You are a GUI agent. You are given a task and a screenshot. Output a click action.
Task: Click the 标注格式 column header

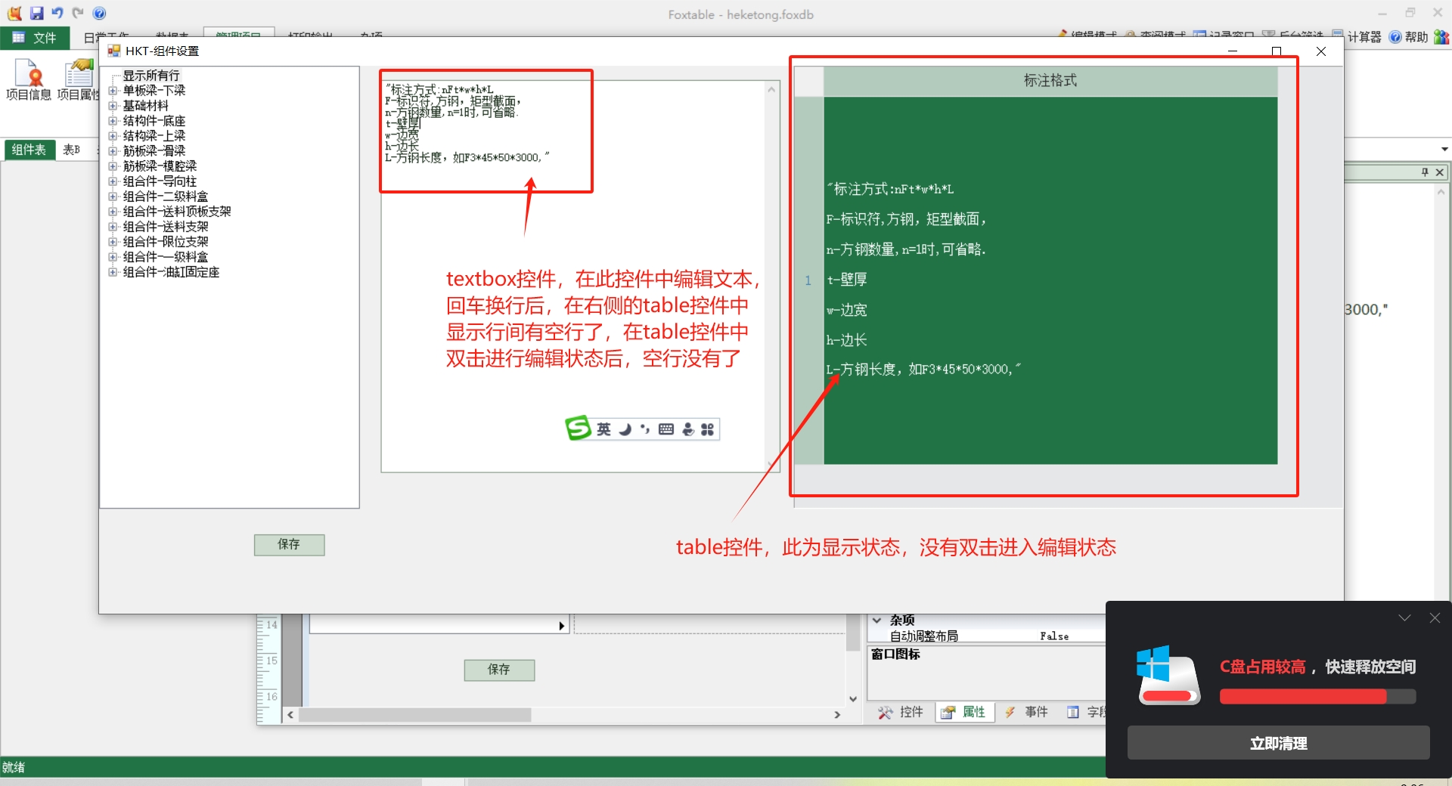click(1050, 81)
